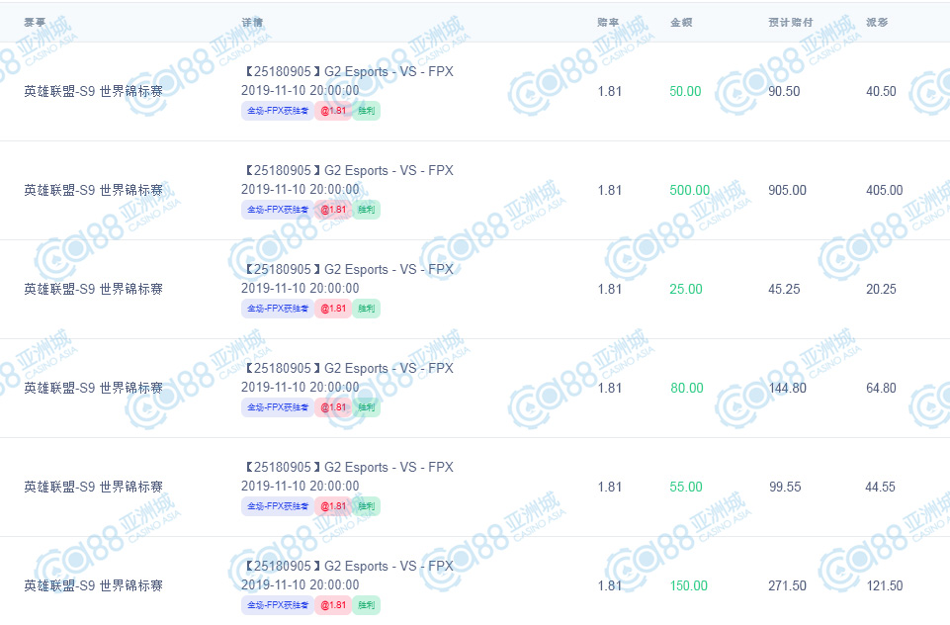Select the green 500.00 amount value

(x=689, y=190)
